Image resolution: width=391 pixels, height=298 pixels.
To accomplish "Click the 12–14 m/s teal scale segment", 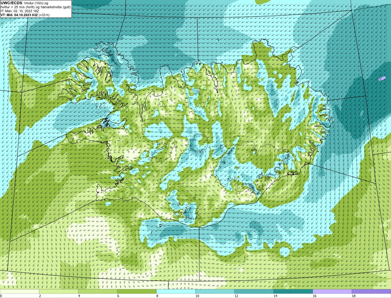I will point(254,291).
